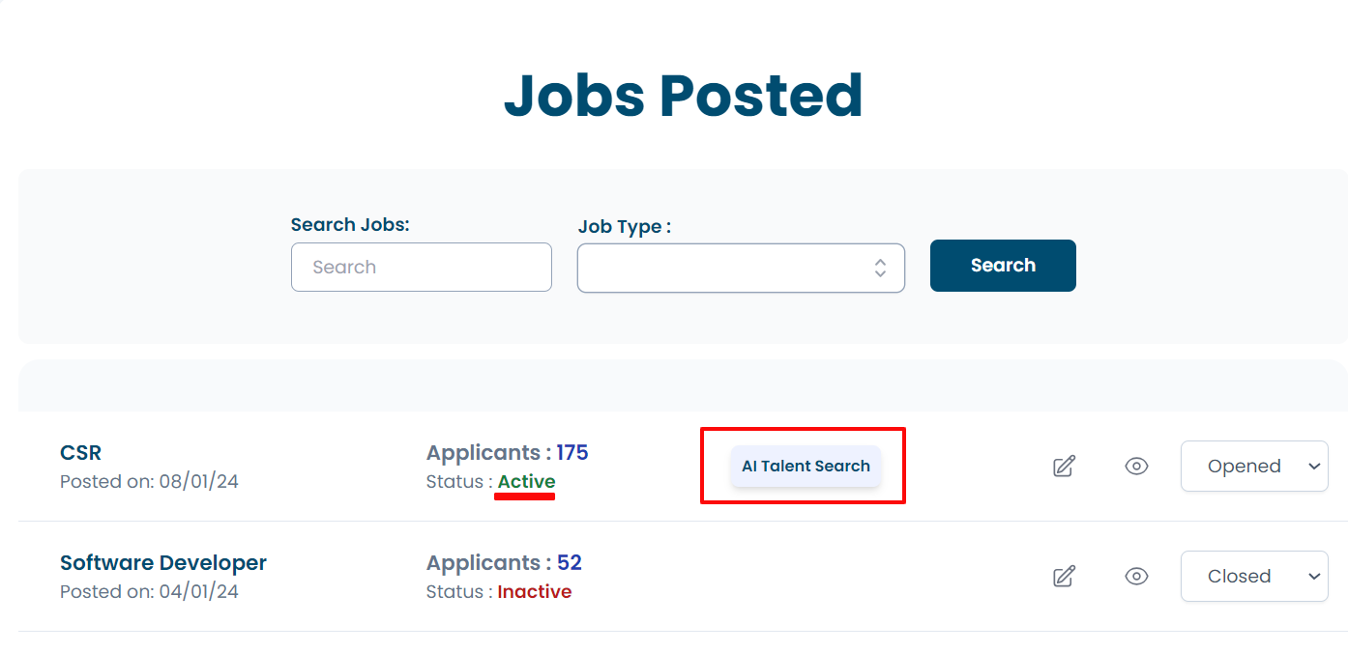Edit the Software Developer job posting
Viewport: 1348px width, 653px height.
pyautogui.click(x=1064, y=577)
